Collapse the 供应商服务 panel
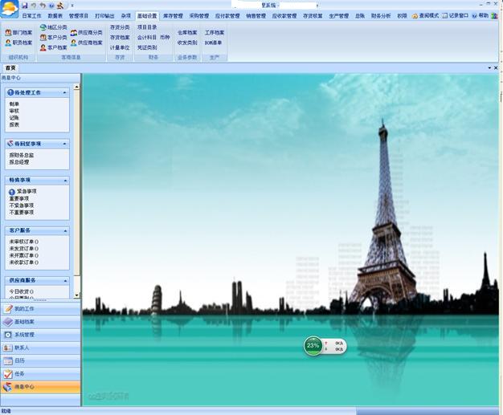 [65, 281]
